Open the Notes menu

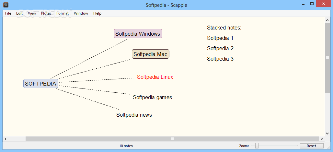(46, 13)
